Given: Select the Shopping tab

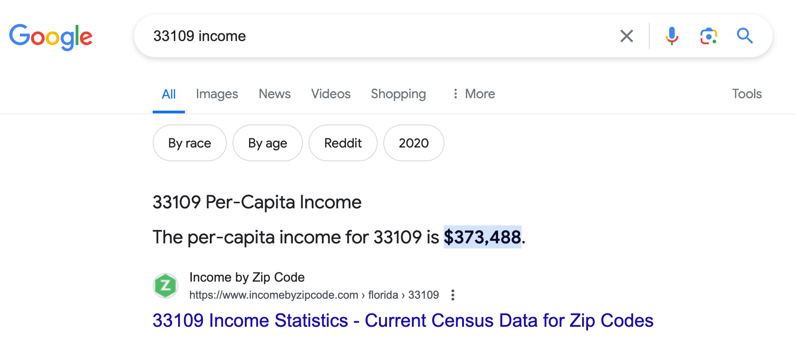Looking at the screenshot, I should click(398, 94).
